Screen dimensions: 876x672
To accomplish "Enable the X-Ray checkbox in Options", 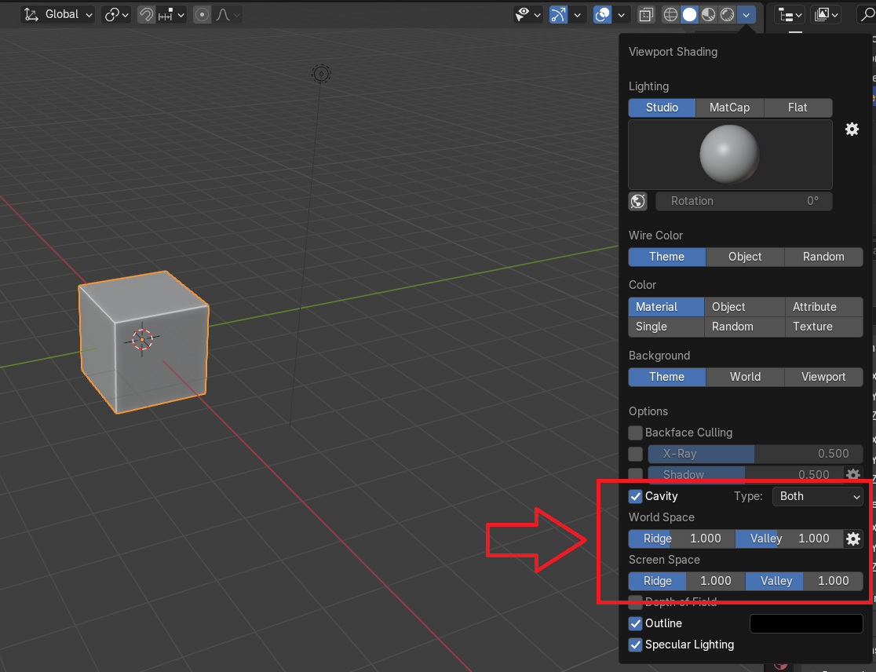I will [635, 454].
